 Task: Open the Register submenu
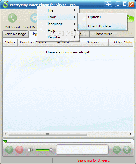click(58, 37)
